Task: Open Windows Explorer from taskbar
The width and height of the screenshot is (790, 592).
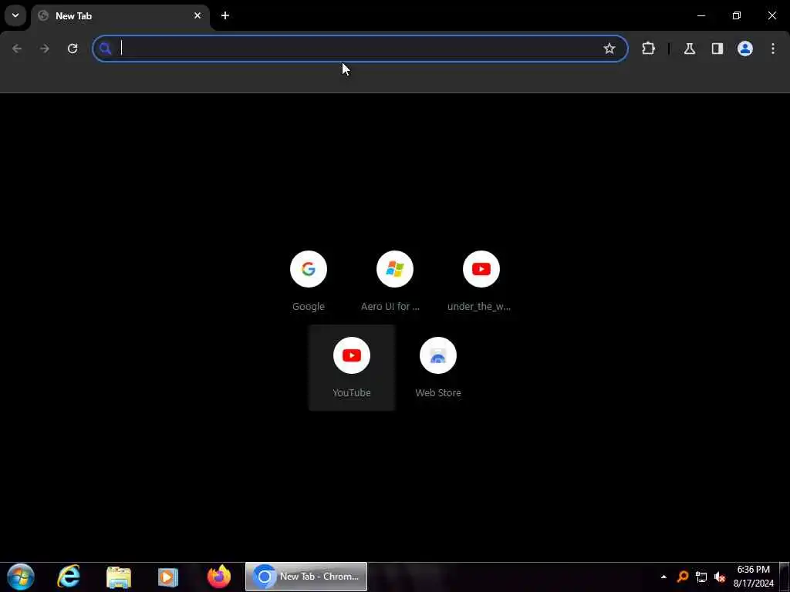Action: [x=119, y=577]
